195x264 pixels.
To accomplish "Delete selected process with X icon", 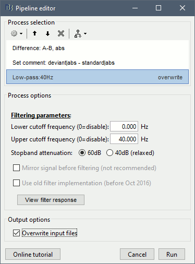I will point(61,33).
